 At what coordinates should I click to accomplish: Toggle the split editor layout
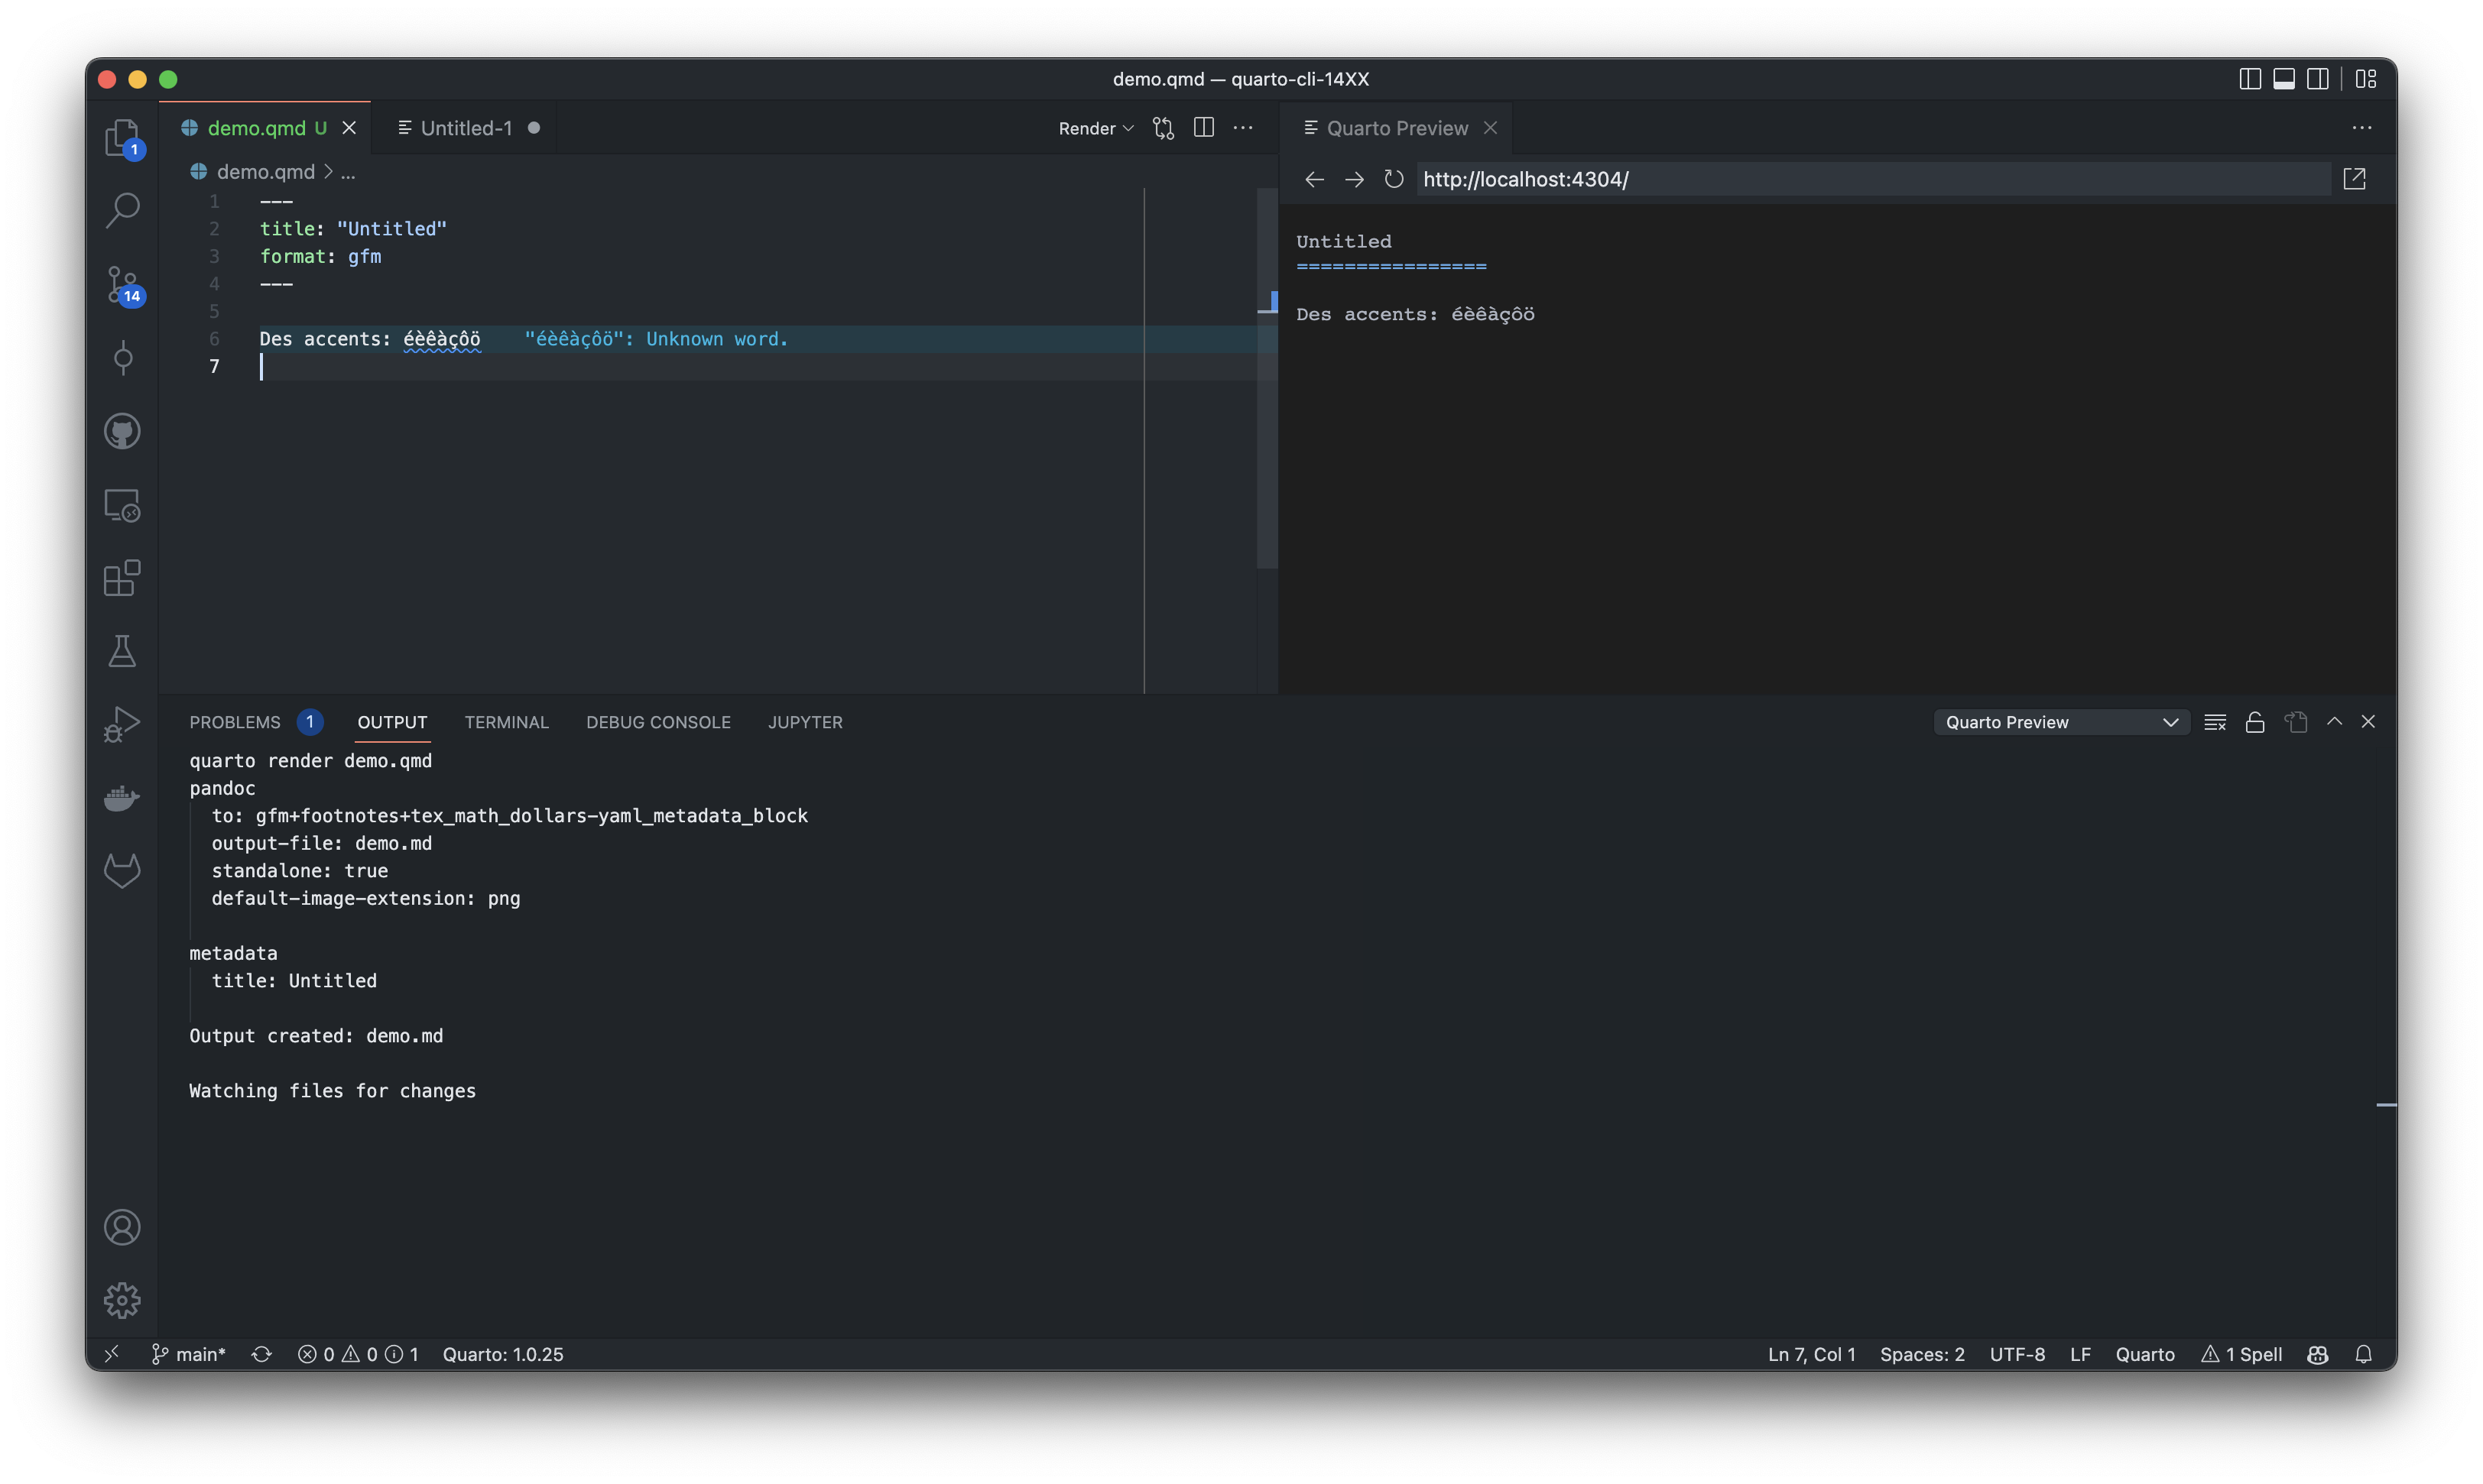1203,128
